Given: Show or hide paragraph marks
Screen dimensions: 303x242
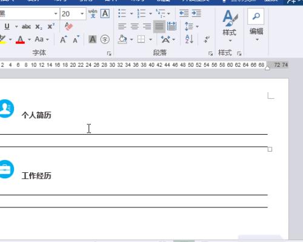Looking at the screenshot, I should pyautogui.click(x=207, y=39).
